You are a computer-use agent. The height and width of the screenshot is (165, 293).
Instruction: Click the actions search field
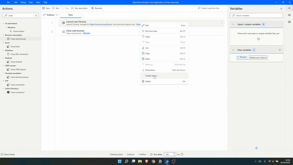[20, 16]
